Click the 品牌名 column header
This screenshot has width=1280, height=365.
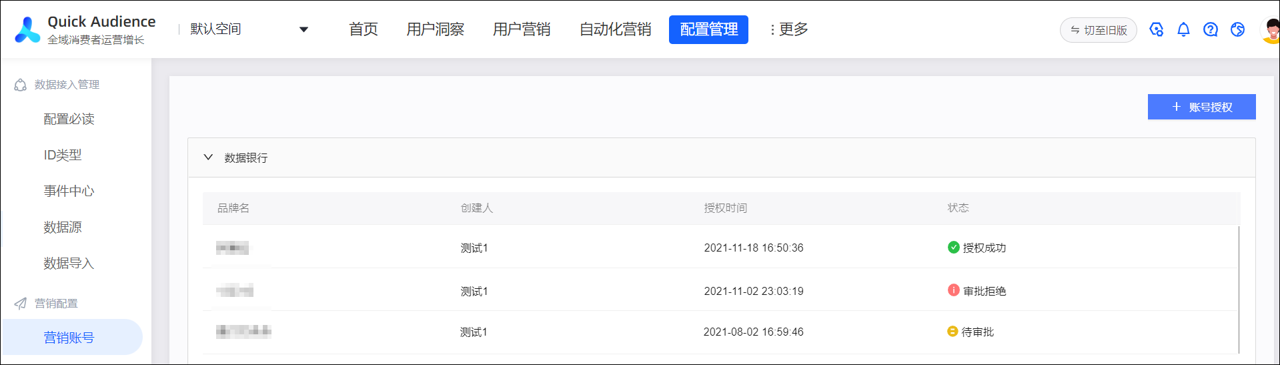pyautogui.click(x=233, y=208)
